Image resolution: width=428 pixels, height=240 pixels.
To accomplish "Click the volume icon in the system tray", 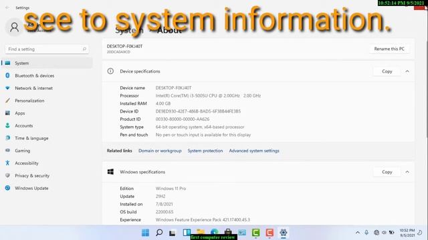I will tap(384, 233).
